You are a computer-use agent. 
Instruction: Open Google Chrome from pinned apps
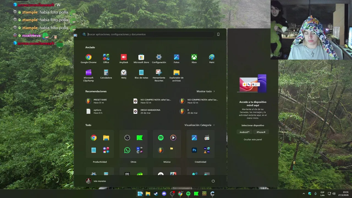click(89, 59)
